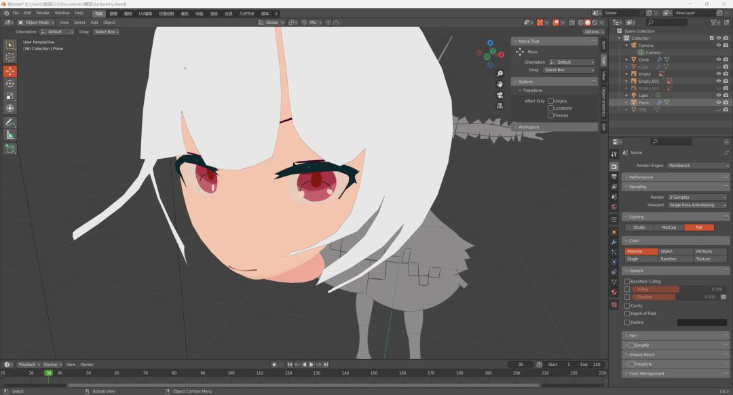Open the World properties tab icon

point(614,207)
